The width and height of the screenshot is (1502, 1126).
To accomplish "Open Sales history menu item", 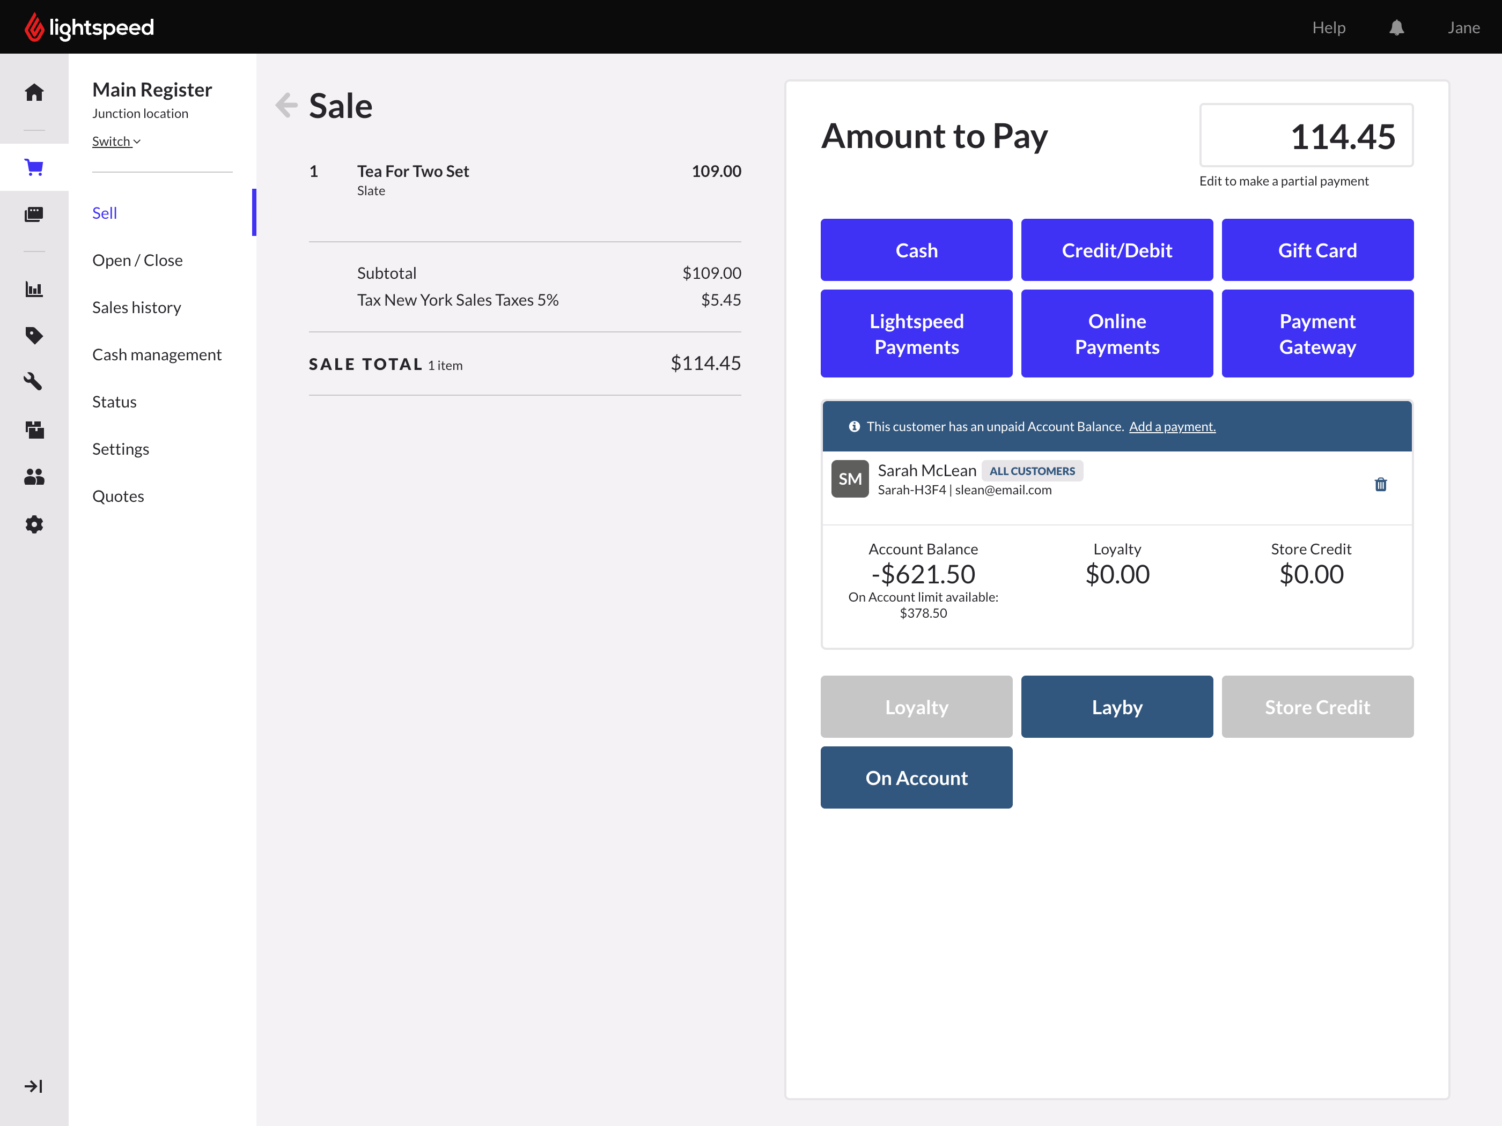I will point(136,307).
